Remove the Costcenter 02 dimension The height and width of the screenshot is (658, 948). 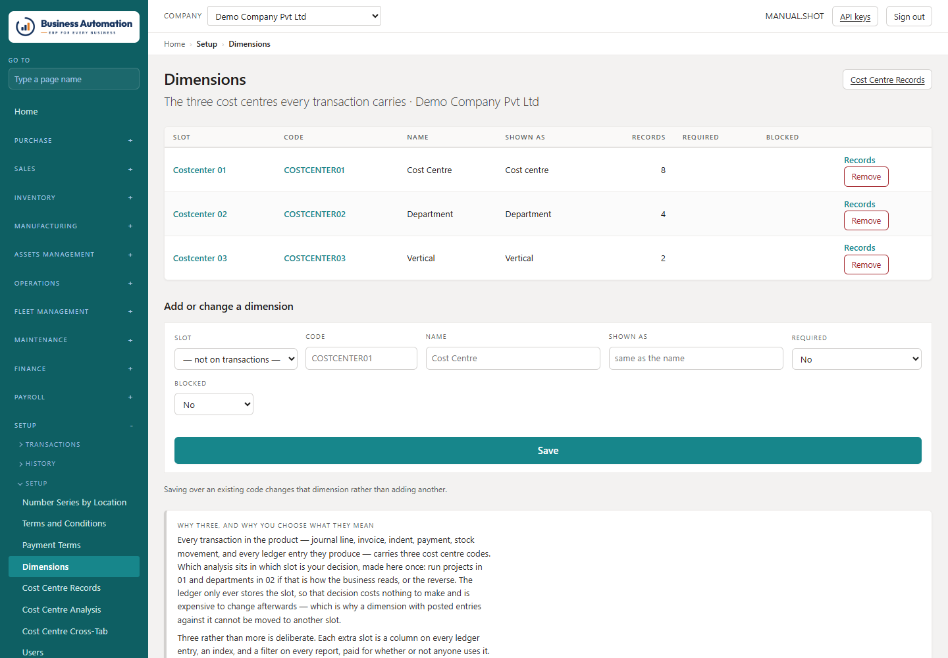[x=866, y=221]
